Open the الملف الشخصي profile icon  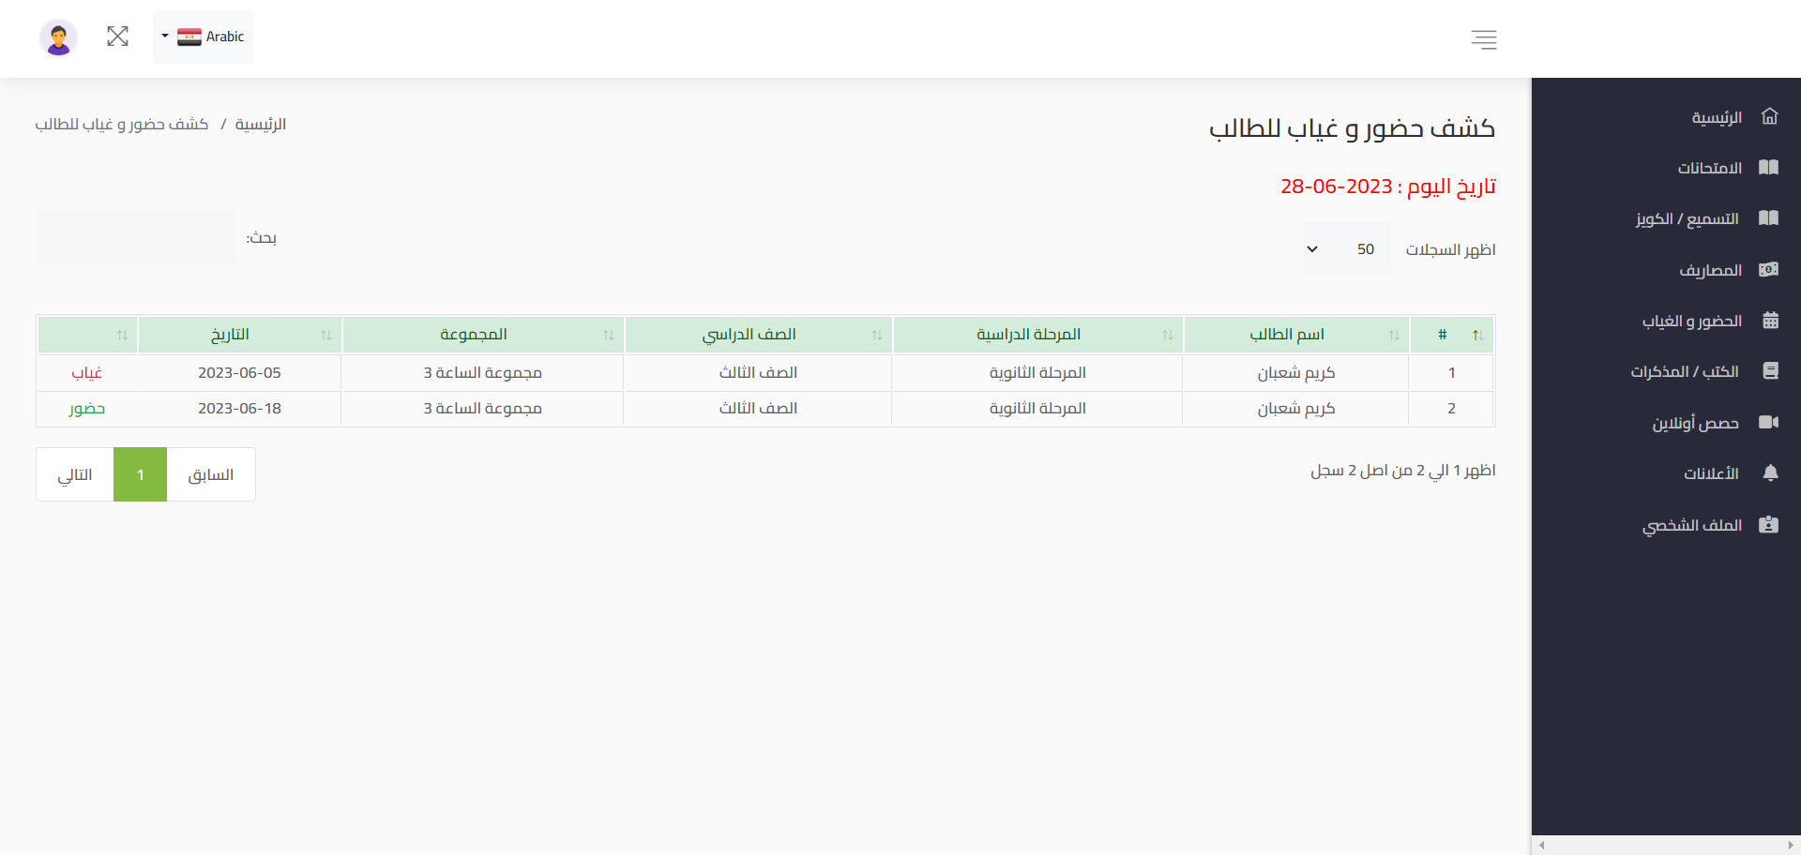pos(1770,524)
